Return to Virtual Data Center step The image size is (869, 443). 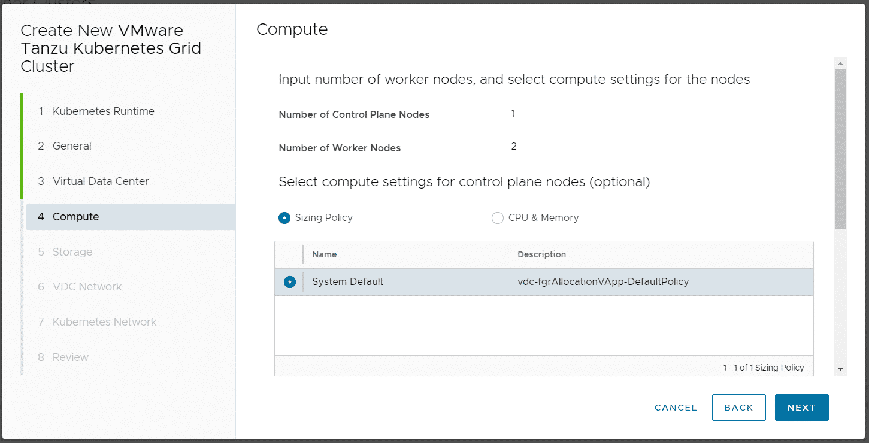coord(101,181)
